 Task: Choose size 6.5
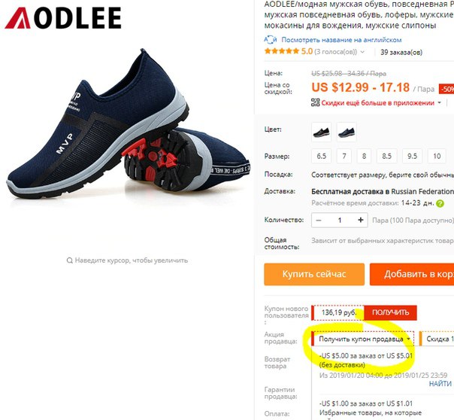point(322,157)
